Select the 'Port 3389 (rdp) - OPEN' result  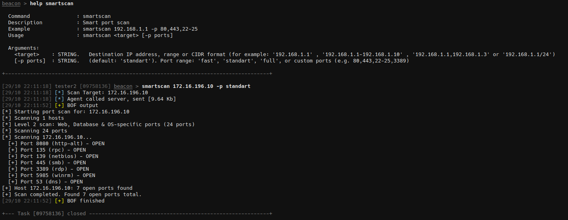(x=54, y=169)
